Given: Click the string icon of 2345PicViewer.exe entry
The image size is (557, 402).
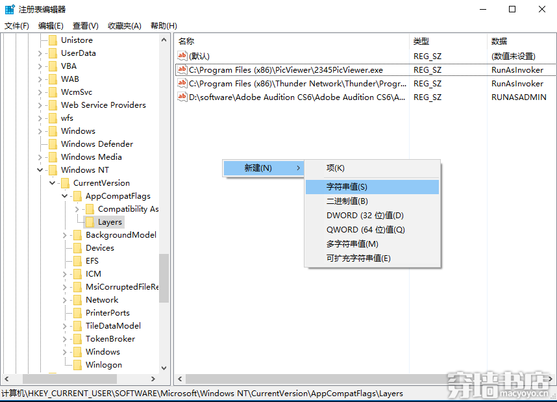Looking at the screenshot, I should [x=182, y=69].
